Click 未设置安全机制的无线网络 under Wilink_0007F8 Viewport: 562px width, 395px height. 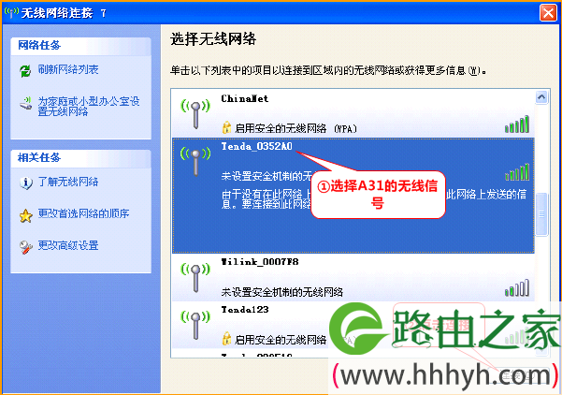282,292
